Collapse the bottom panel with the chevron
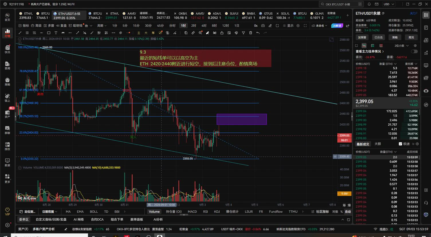Screen dimensions: 431x237 tap(343, 220)
